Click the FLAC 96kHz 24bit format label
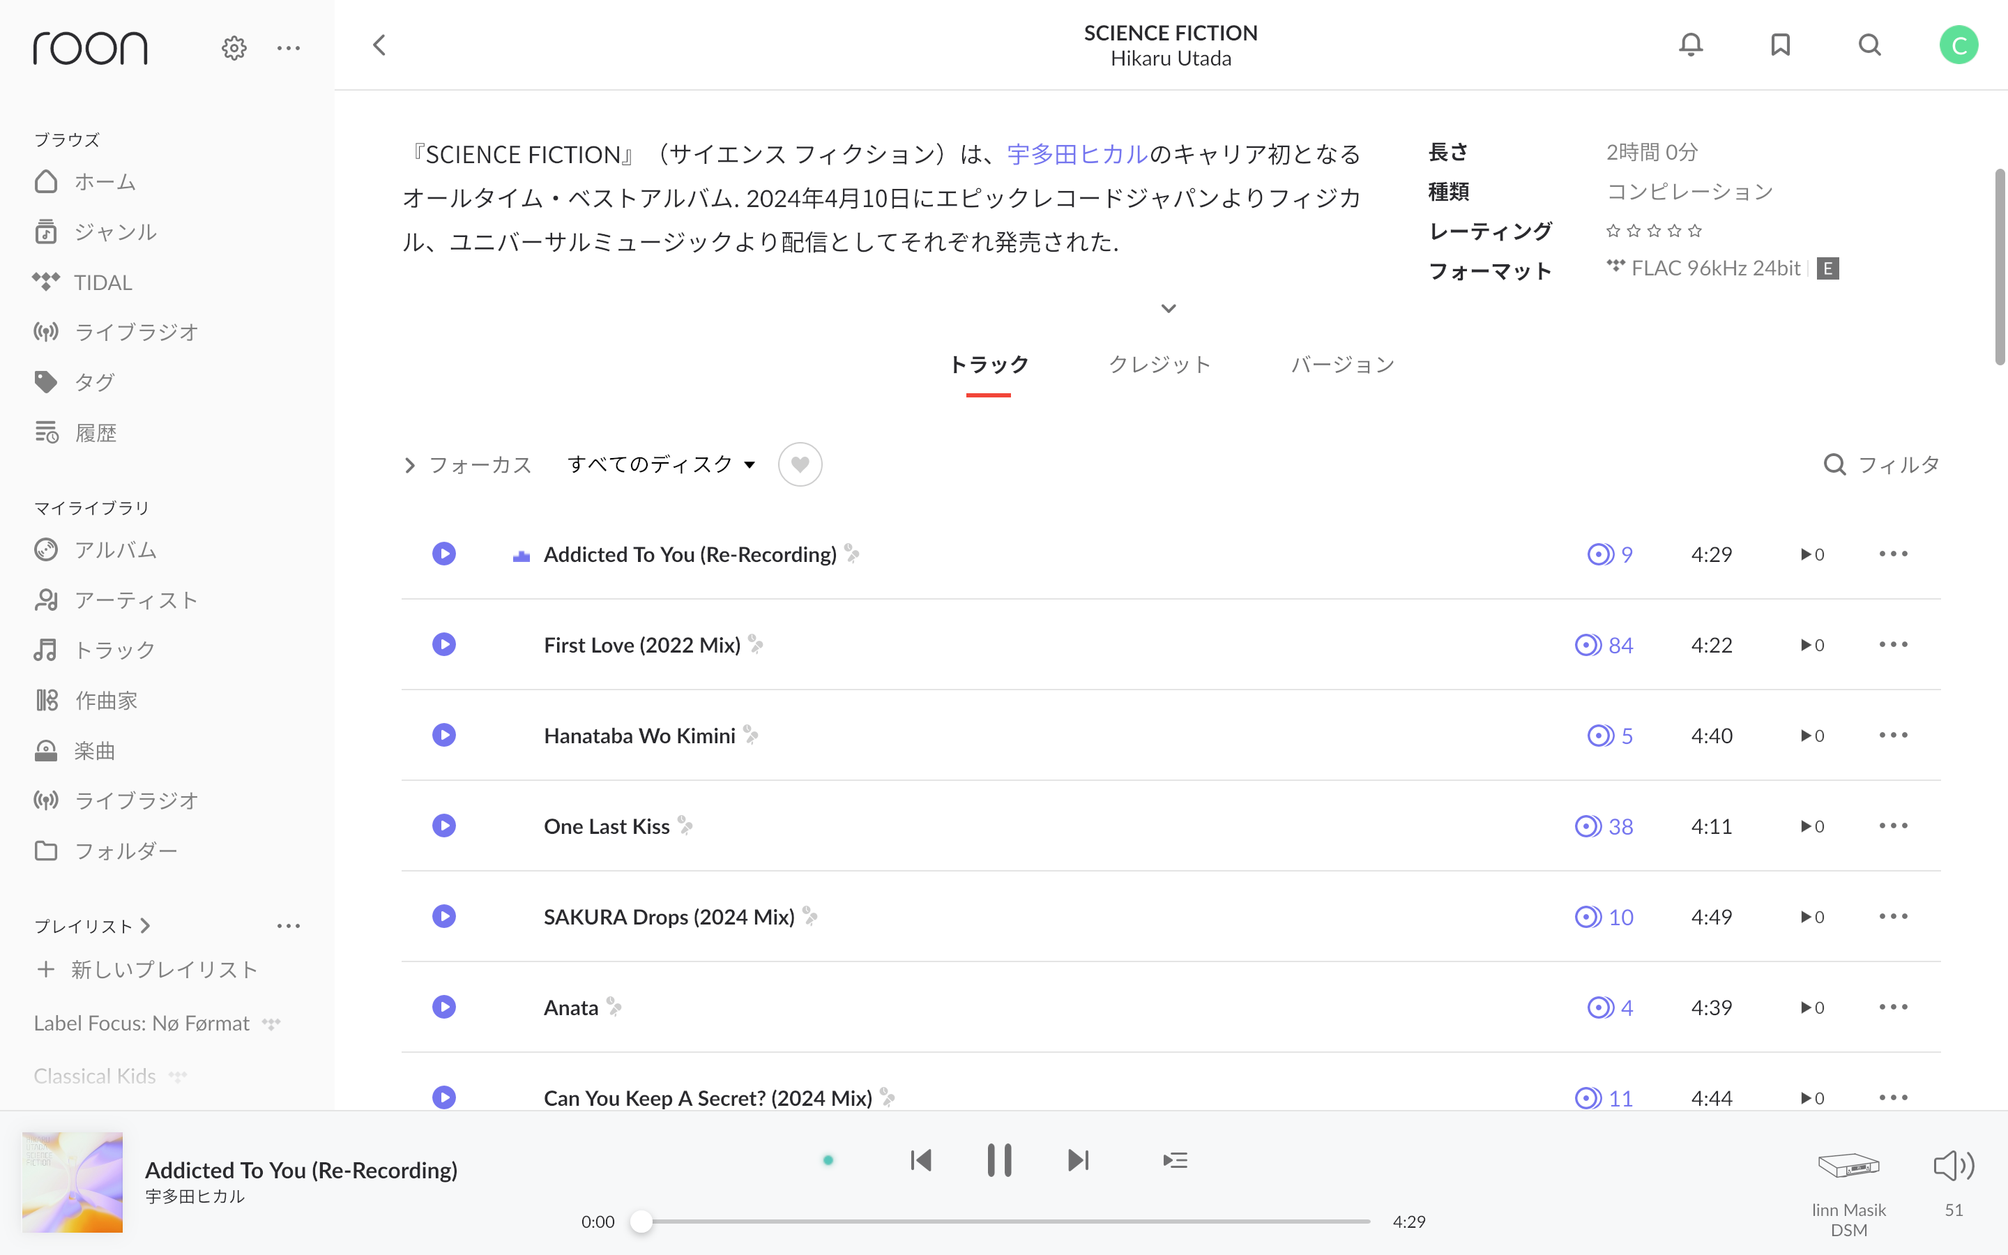Viewport: 2008px width, 1255px height. click(x=1715, y=268)
